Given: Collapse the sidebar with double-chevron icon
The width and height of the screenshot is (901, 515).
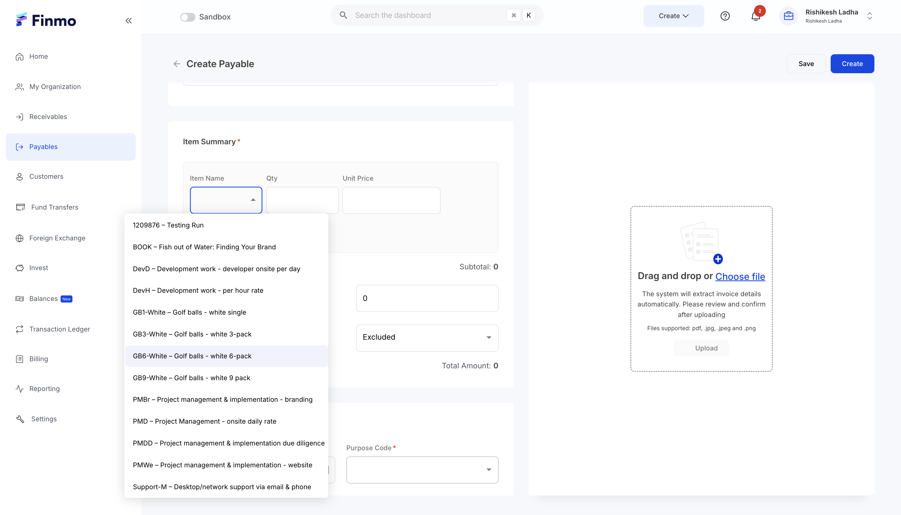Looking at the screenshot, I should tap(129, 21).
